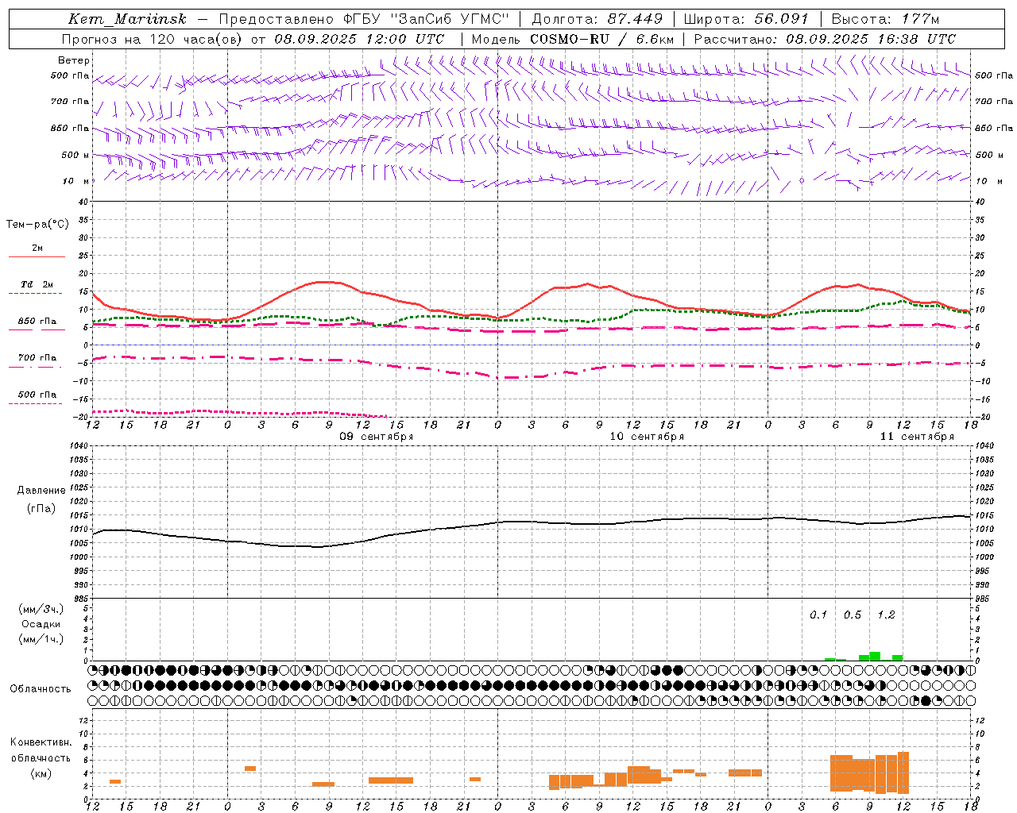Screen dimensions: 1017x813
Task: Click the 'Осадки' precipitation label
Action: (41, 624)
